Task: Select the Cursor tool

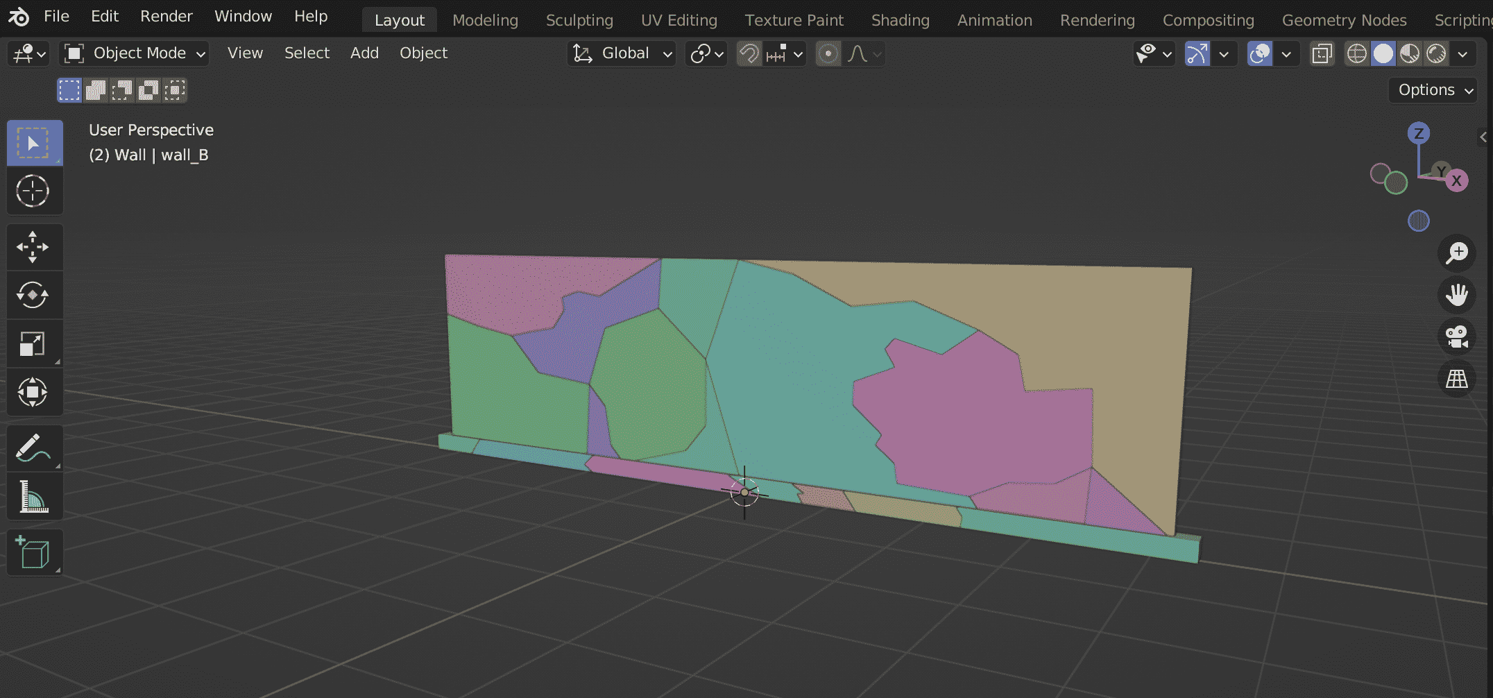Action: coord(34,191)
